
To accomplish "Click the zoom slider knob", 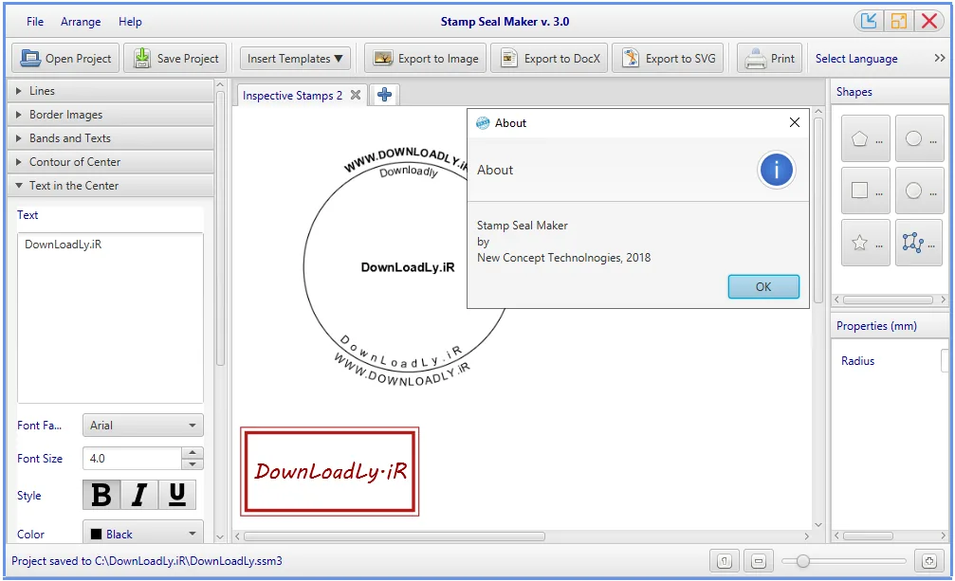I will [802, 561].
